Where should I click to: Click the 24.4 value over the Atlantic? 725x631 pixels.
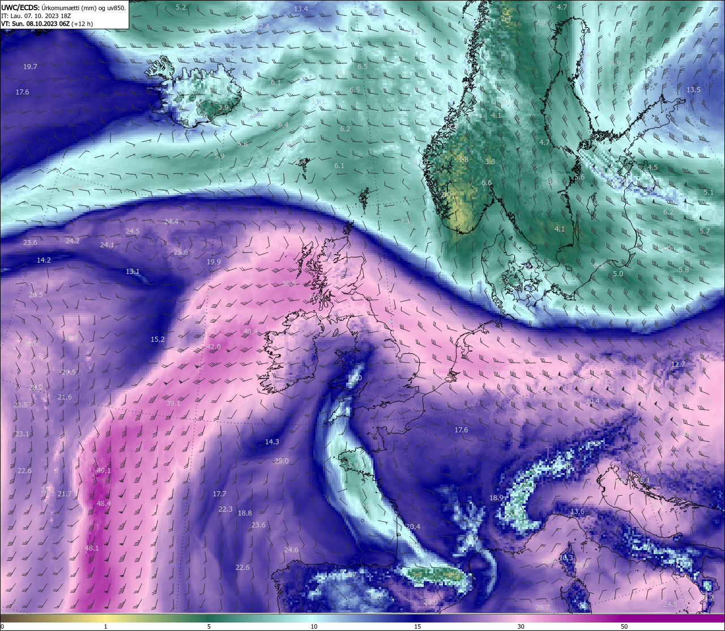click(171, 222)
